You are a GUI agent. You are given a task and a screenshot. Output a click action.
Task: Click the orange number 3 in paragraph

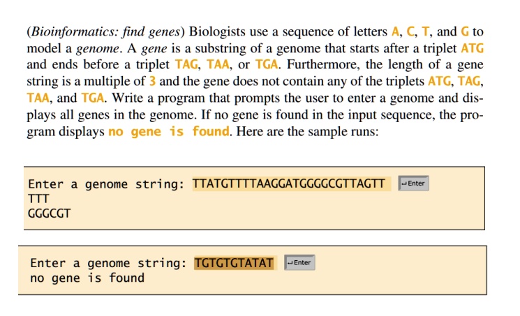point(152,81)
